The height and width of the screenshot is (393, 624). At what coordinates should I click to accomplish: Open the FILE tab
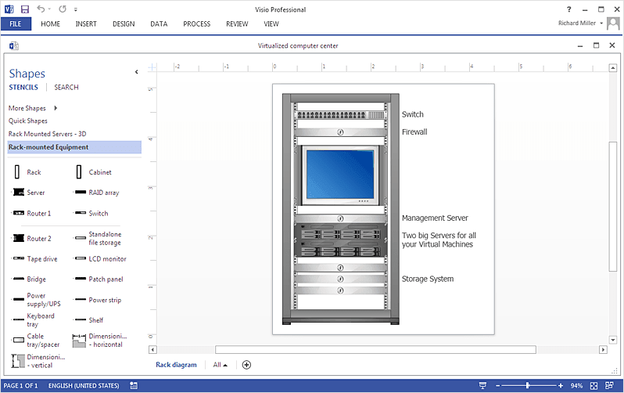[x=16, y=24]
